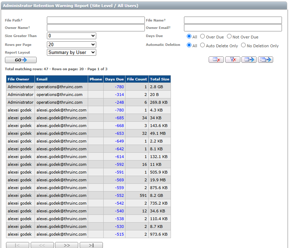The height and width of the screenshot is (248, 289).
Task: Click the clear filter funnel icon
Action: (x=233, y=60)
